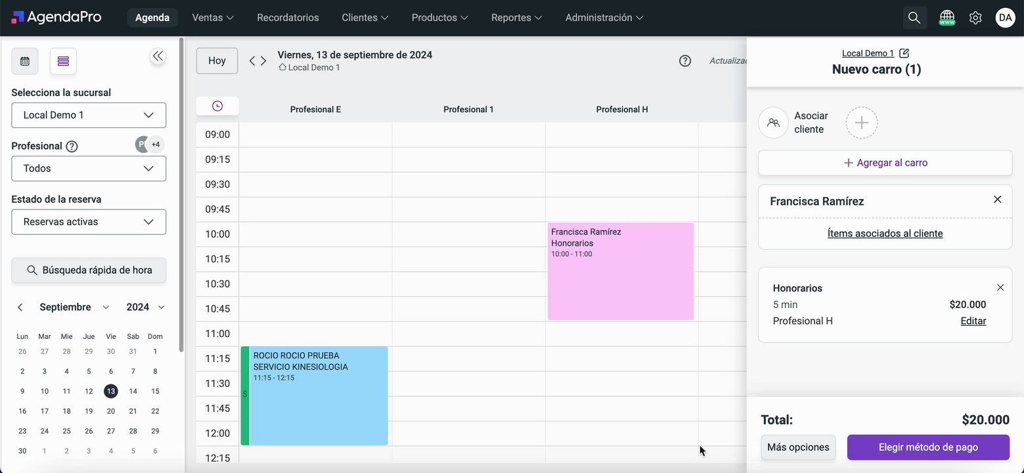Expand the Local Demo 1 branch dropdown
1024x473 pixels.
coord(89,116)
